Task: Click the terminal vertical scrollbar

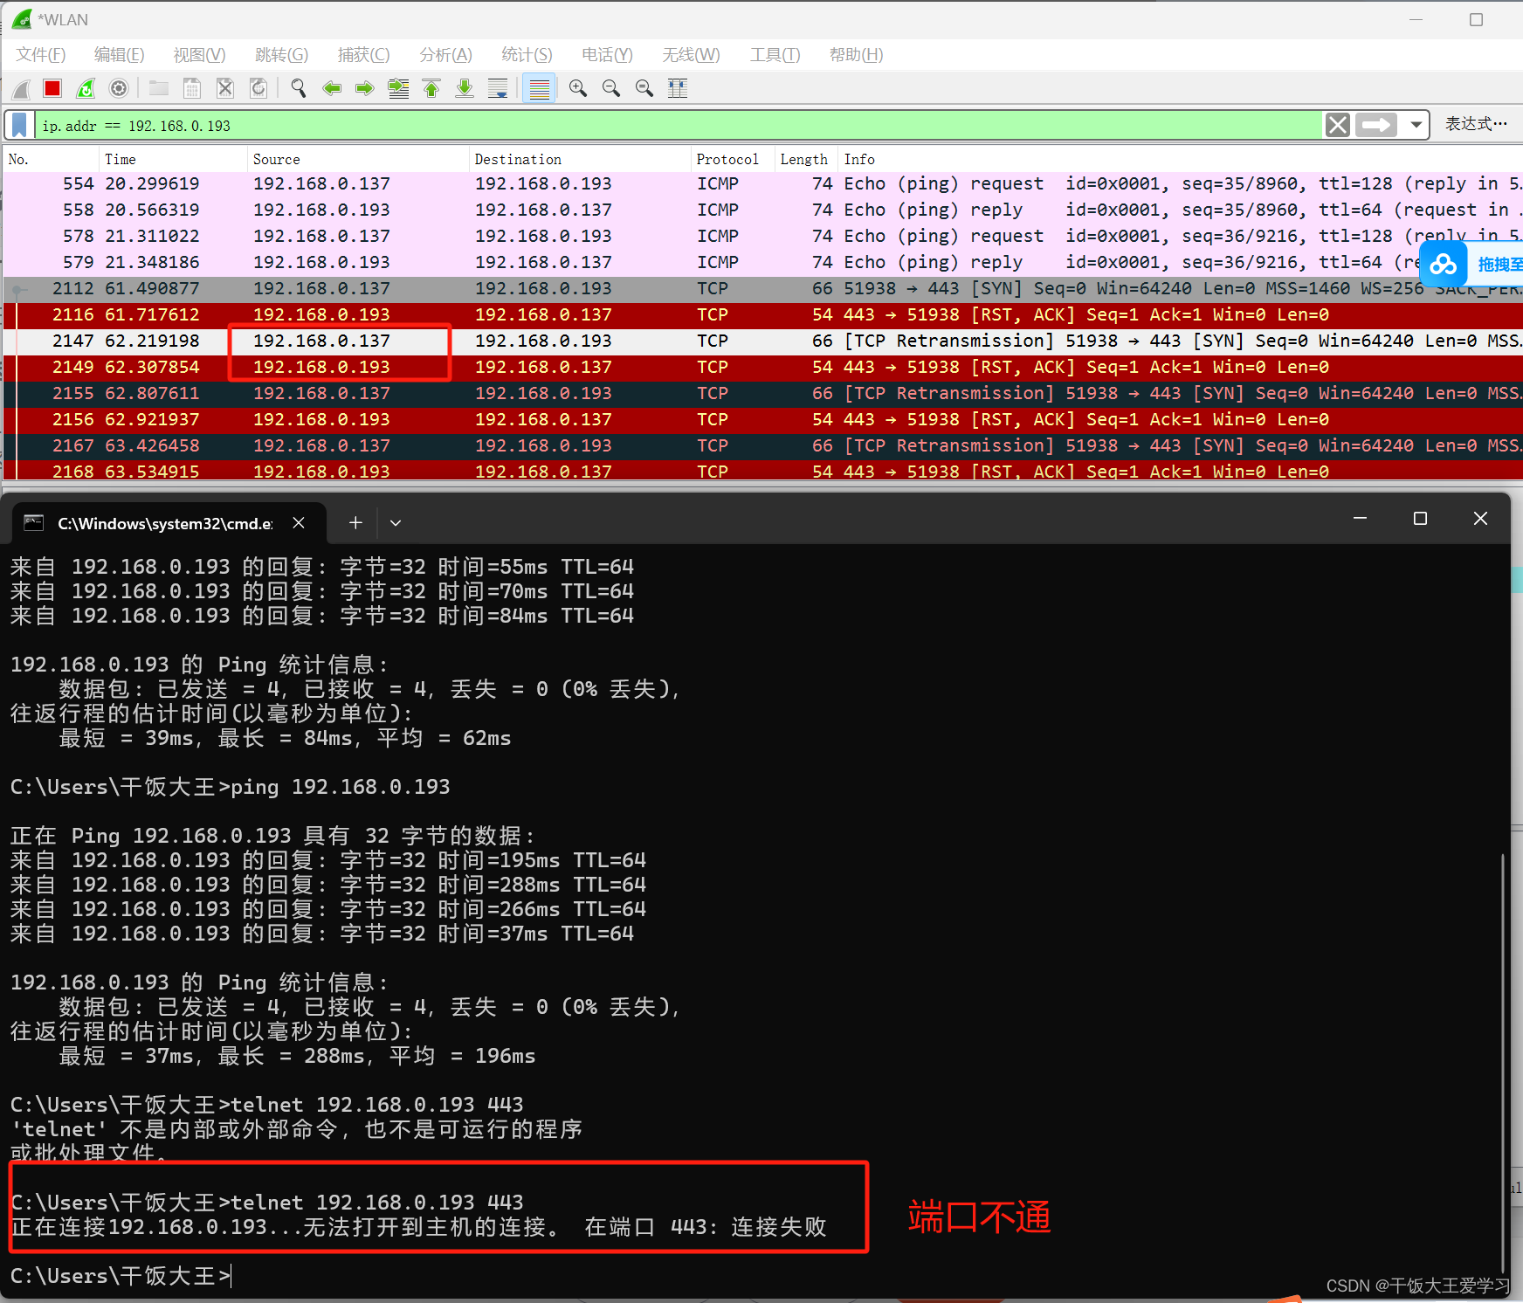Action: 1503,1061
